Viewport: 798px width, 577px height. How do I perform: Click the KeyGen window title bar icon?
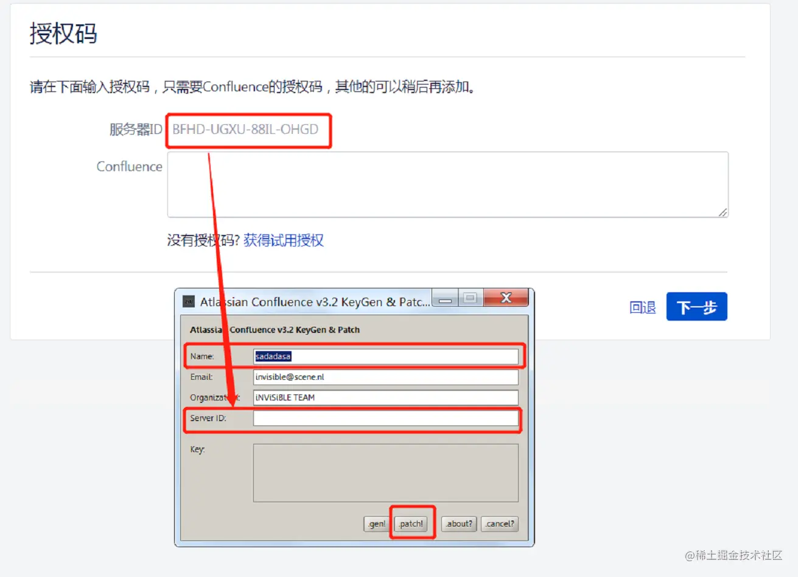(189, 302)
